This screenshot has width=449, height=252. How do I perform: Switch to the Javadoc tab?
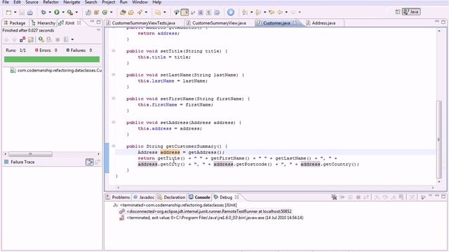click(x=144, y=197)
